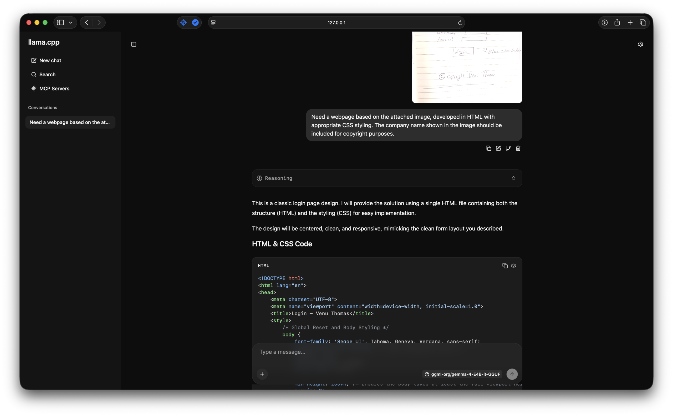Viewport: 673px width, 416px height.
Task: Preview the HTML code with eye icon
Action: [x=513, y=266]
